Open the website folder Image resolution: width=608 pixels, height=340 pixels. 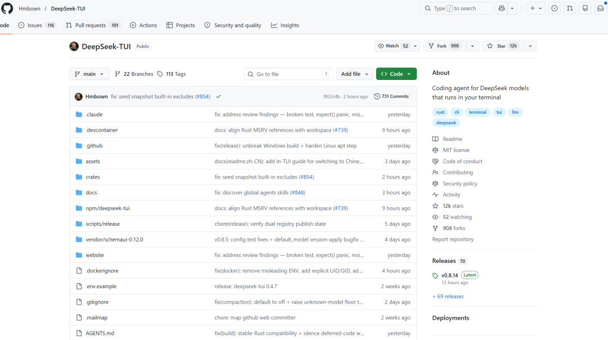95,255
